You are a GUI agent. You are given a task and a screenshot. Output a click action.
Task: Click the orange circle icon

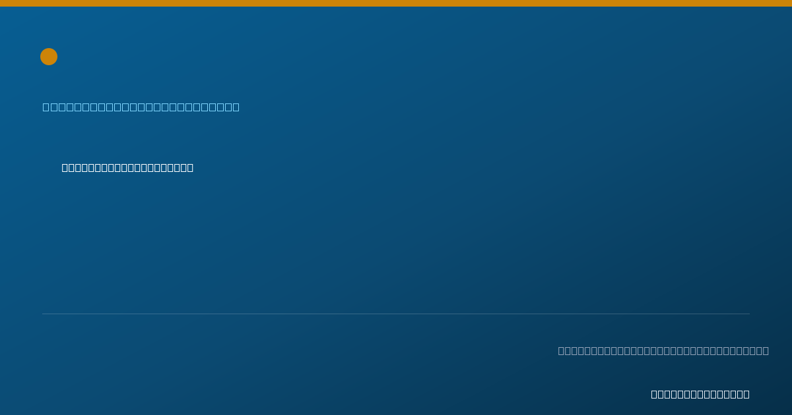pos(49,57)
